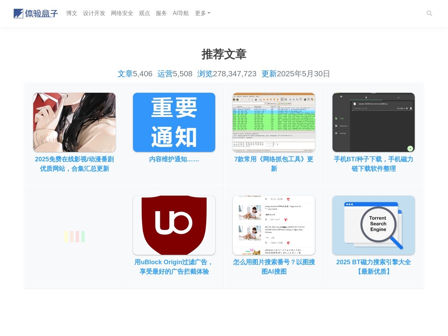The image size is (448, 336).
Task: Expand the 更多 dropdown menu
Action: tap(202, 13)
